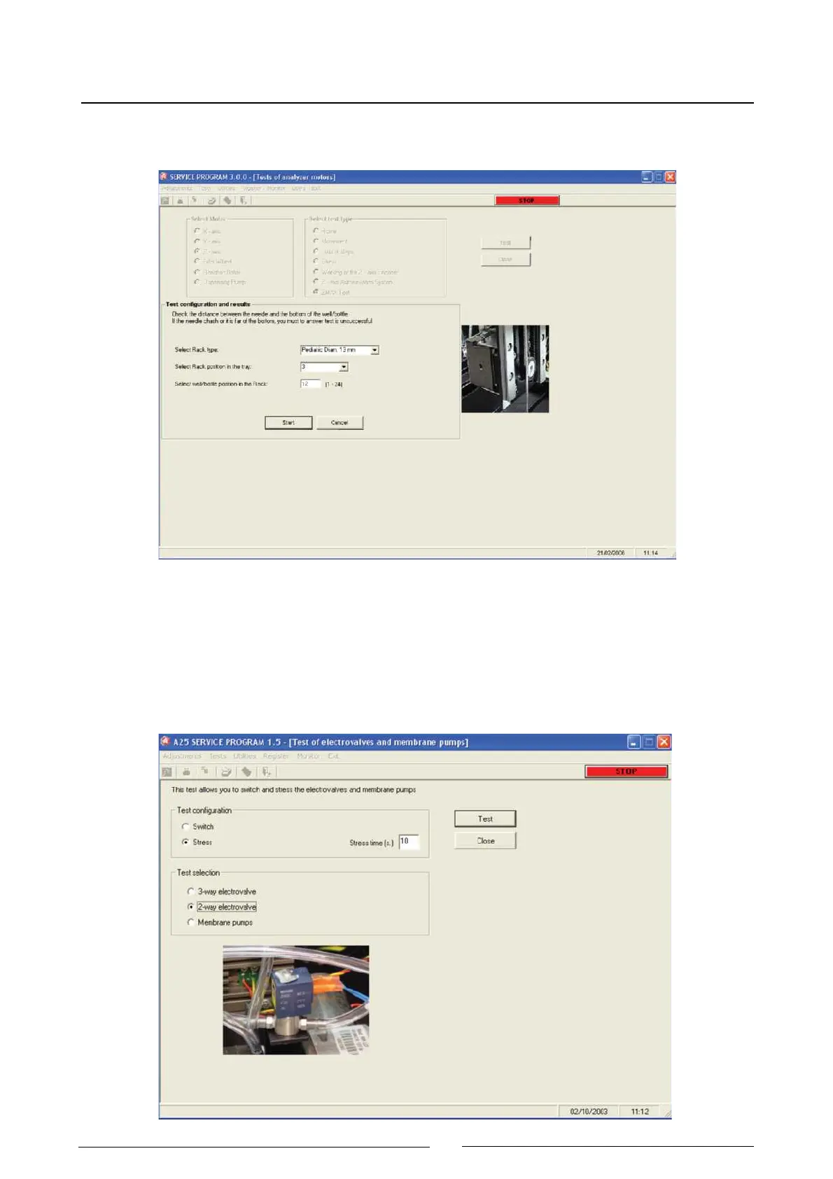Click the well/bottle position input field
Image resolution: width=833 pixels, height=1179 pixels.
pos(310,384)
